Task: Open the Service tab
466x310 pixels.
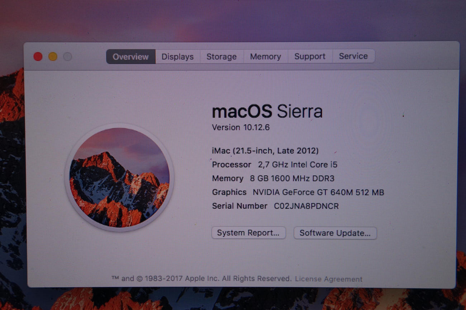Action: click(x=353, y=56)
